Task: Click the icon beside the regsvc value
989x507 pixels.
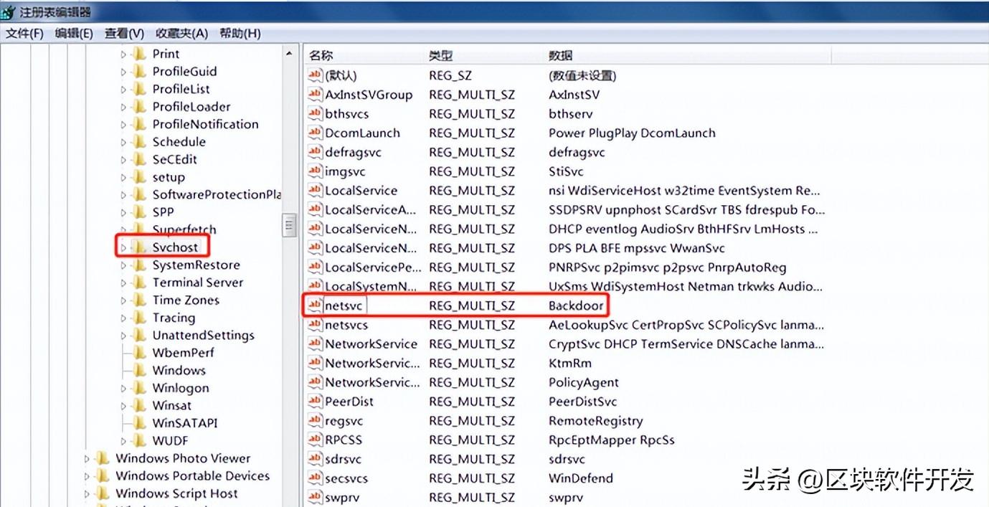Action: 315,421
